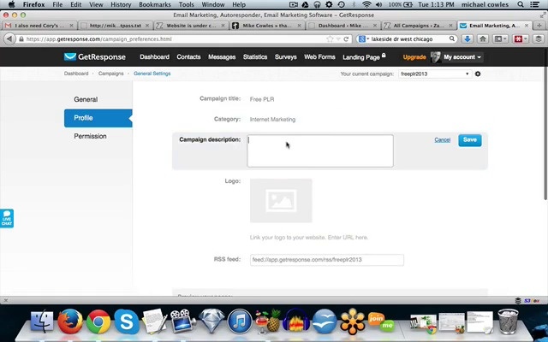Open the red addon toolbar icon
The image size is (548, 342).
tap(520, 39)
